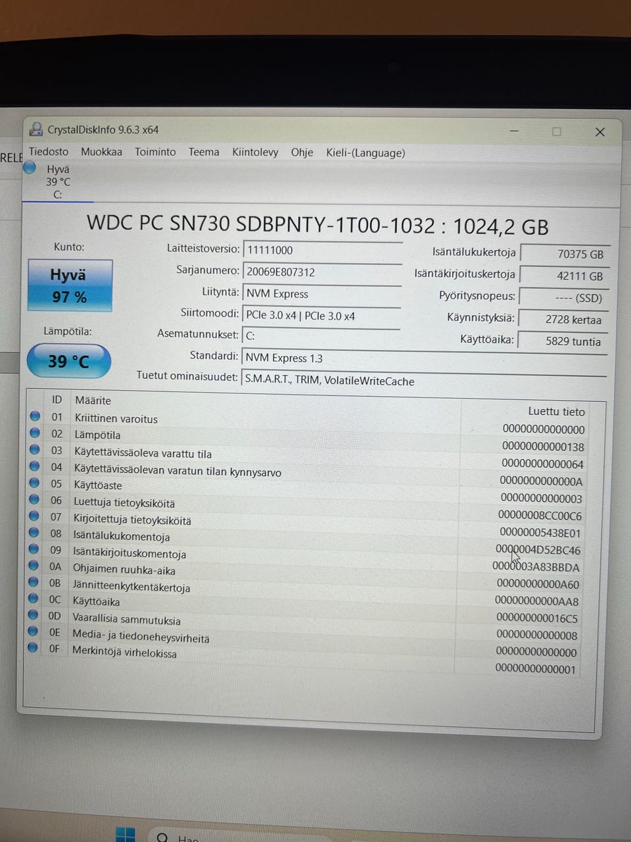Click the Lämpötila: label above temperature button

68,331
